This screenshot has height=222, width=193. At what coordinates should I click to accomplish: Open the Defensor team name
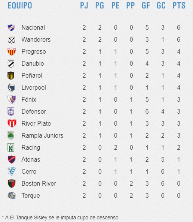click(x=34, y=112)
